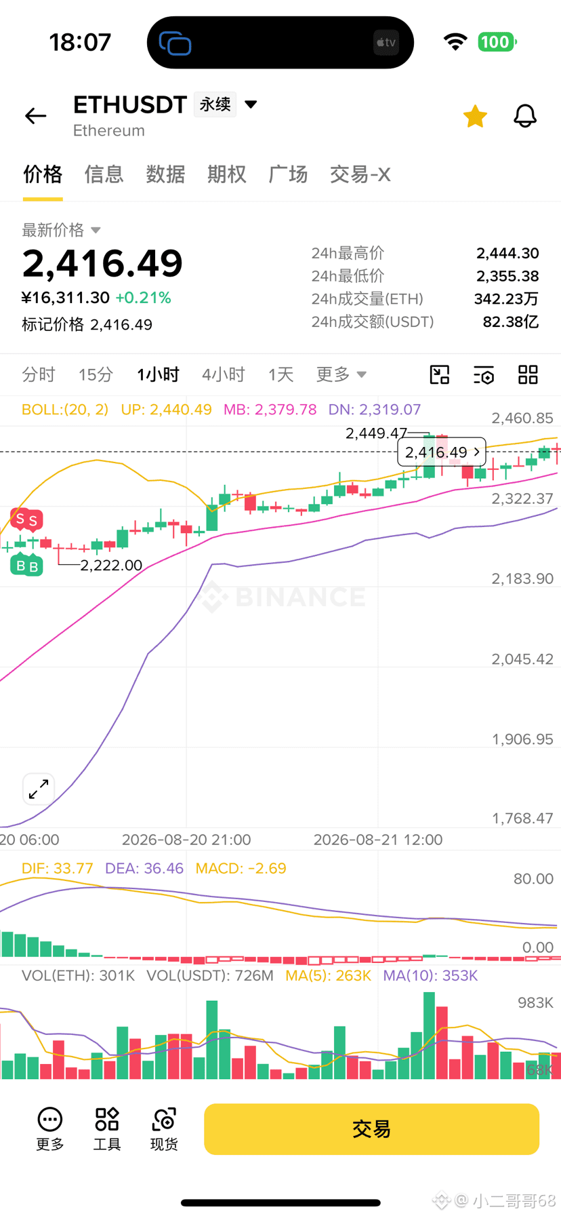This screenshot has height=1218, width=561.
Task: Open price alert bell icon
Action: point(525,116)
